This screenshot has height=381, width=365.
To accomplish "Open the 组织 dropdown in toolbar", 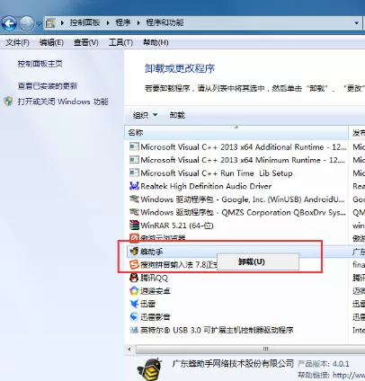I will 145,115.
